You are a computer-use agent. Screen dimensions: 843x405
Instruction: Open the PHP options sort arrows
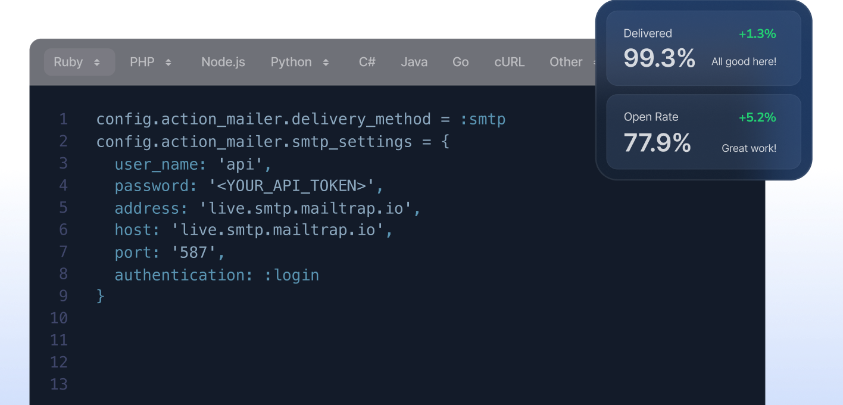[x=168, y=63]
